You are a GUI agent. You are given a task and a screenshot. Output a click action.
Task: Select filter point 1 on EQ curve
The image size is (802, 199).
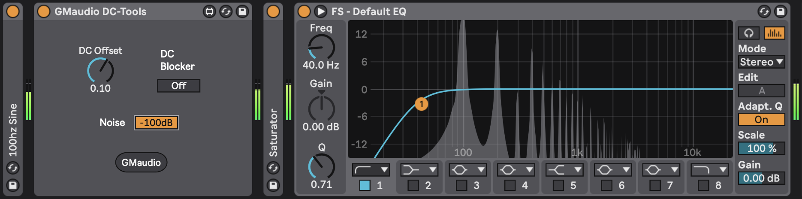point(421,104)
